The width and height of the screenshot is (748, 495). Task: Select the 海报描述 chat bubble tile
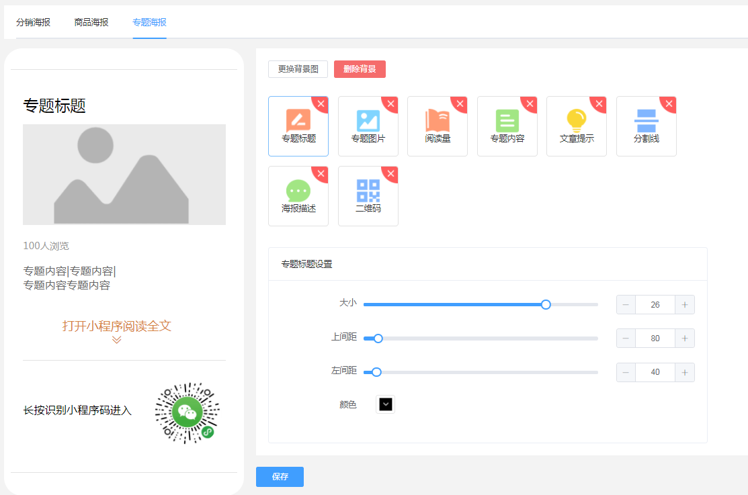click(x=298, y=196)
